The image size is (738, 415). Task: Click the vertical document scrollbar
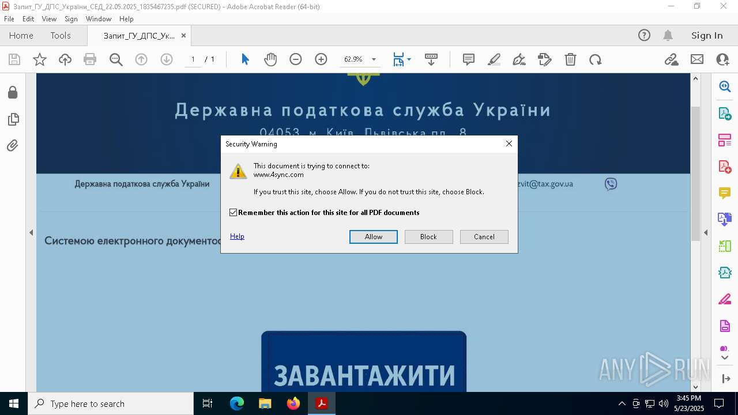(x=695, y=173)
